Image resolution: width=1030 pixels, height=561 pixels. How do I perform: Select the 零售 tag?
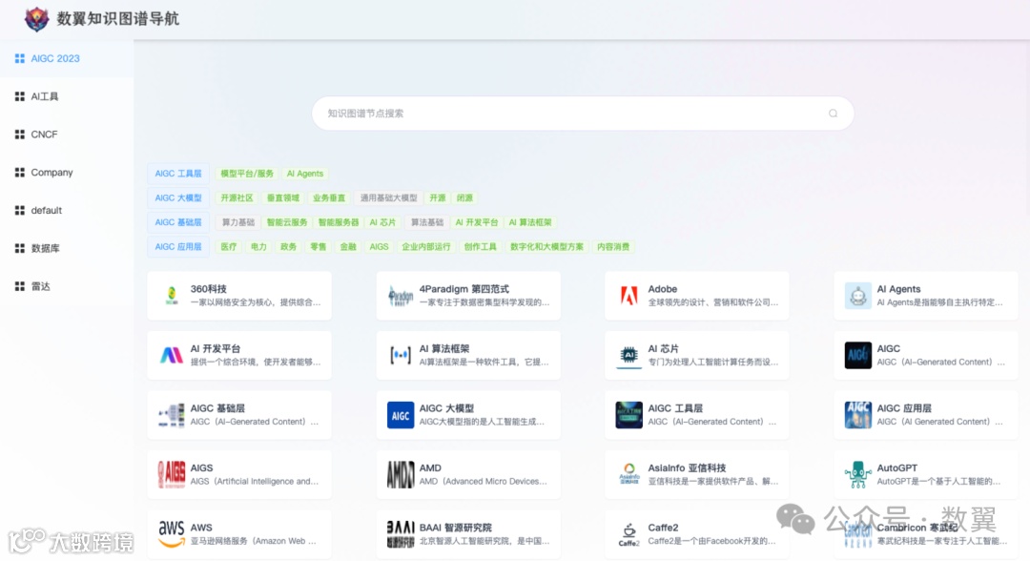pyautogui.click(x=318, y=247)
